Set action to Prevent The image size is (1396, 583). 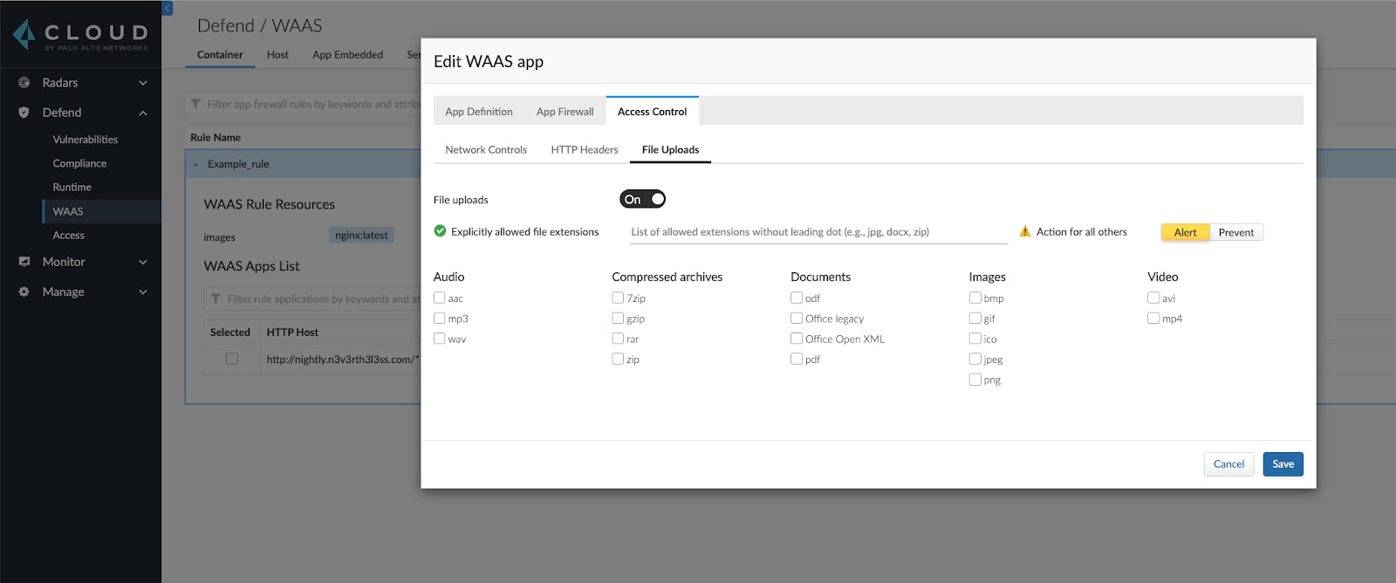(x=1236, y=232)
